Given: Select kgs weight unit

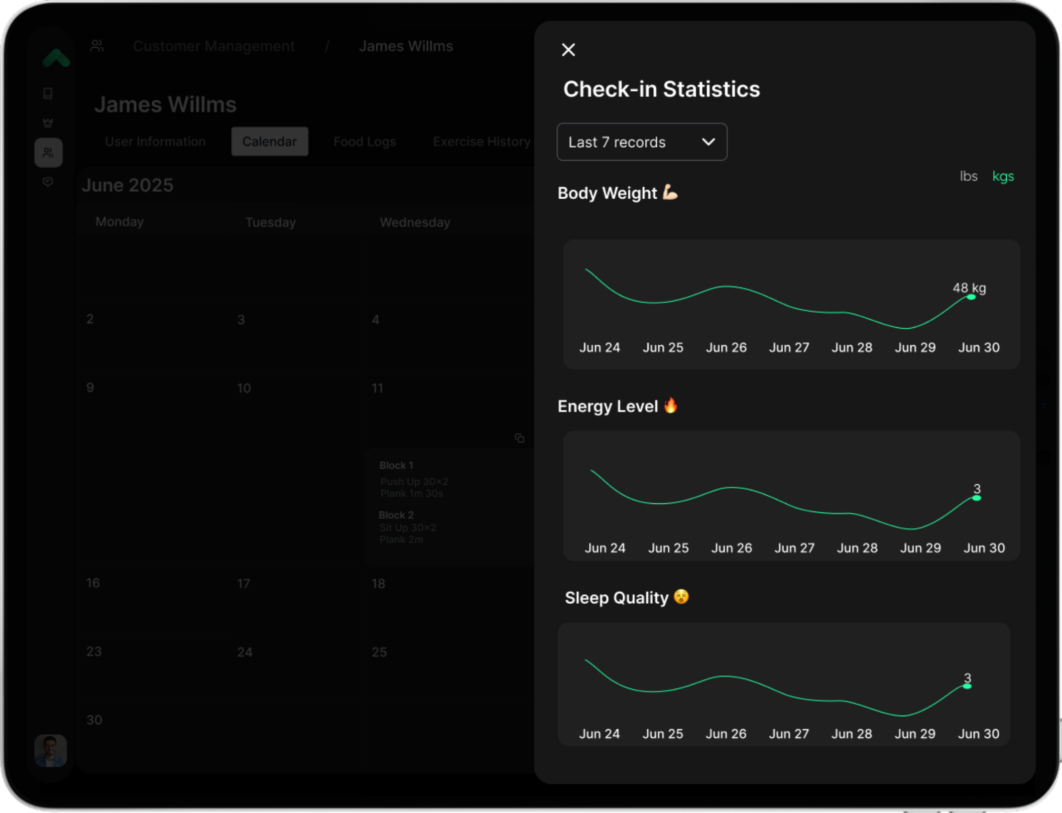Looking at the screenshot, I should point(1003,176).
